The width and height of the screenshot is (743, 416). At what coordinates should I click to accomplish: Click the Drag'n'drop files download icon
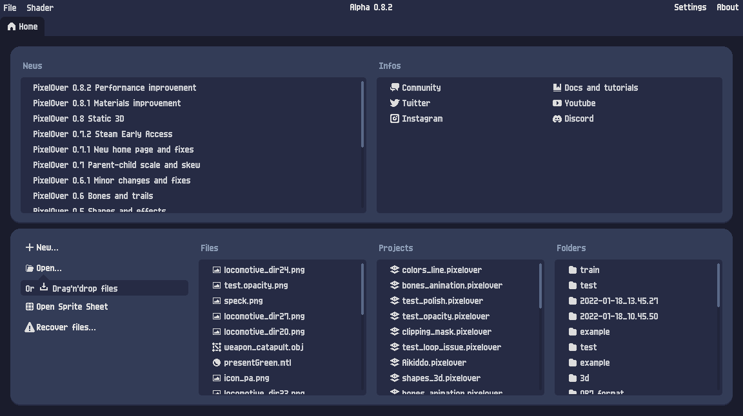point(44,287)
